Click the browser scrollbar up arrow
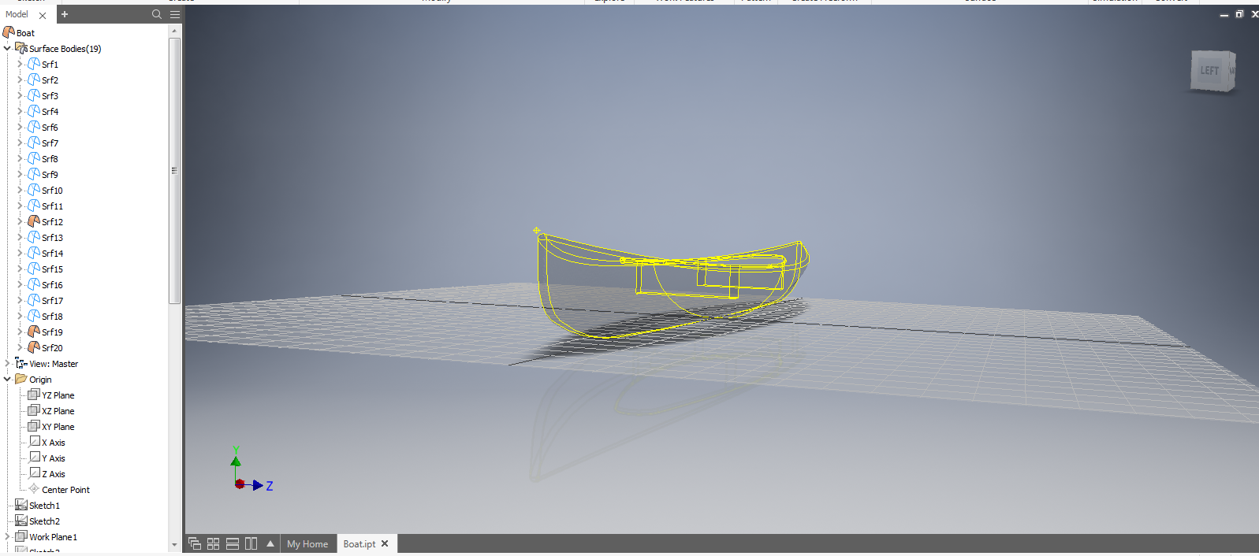This screenshot has height=556, width=1259. click(174, 31)
